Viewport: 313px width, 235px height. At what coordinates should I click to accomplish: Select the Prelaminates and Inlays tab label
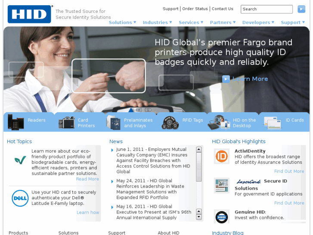[x=138, y=123]
